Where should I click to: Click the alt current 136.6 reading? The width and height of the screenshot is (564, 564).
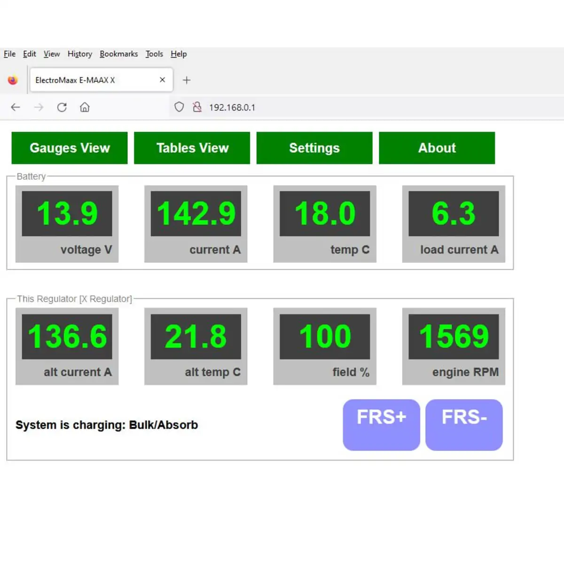[67, 337]
